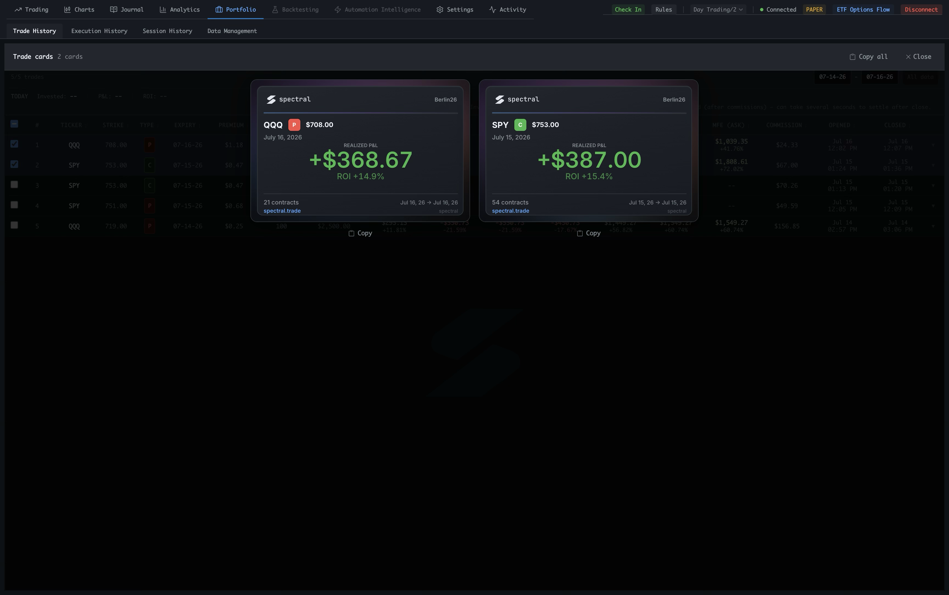The width and height of the screenshot is (949, 595).
Task: Expand row details arrow for SPY 751.00 trade
Action: (x=933, y=206)
